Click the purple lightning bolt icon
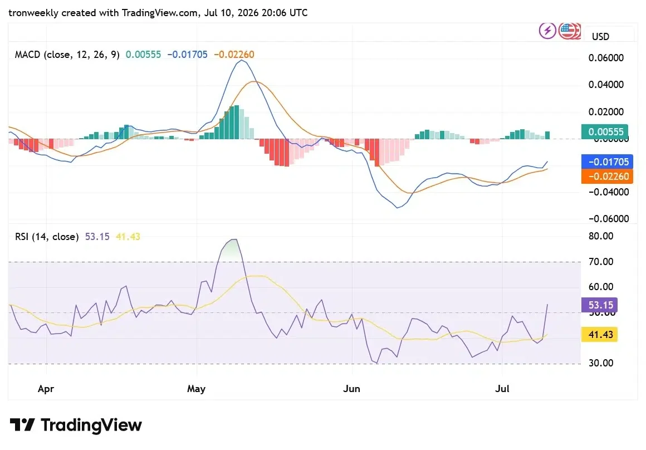646x450 pixels. pyautogui.click(x=547, y=31)
